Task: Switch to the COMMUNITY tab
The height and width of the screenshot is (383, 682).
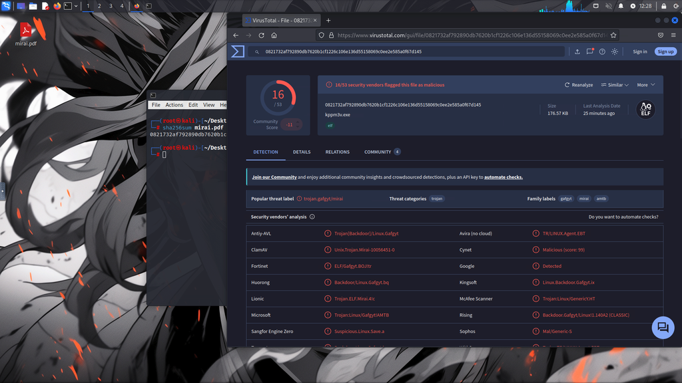Action: 382,152
